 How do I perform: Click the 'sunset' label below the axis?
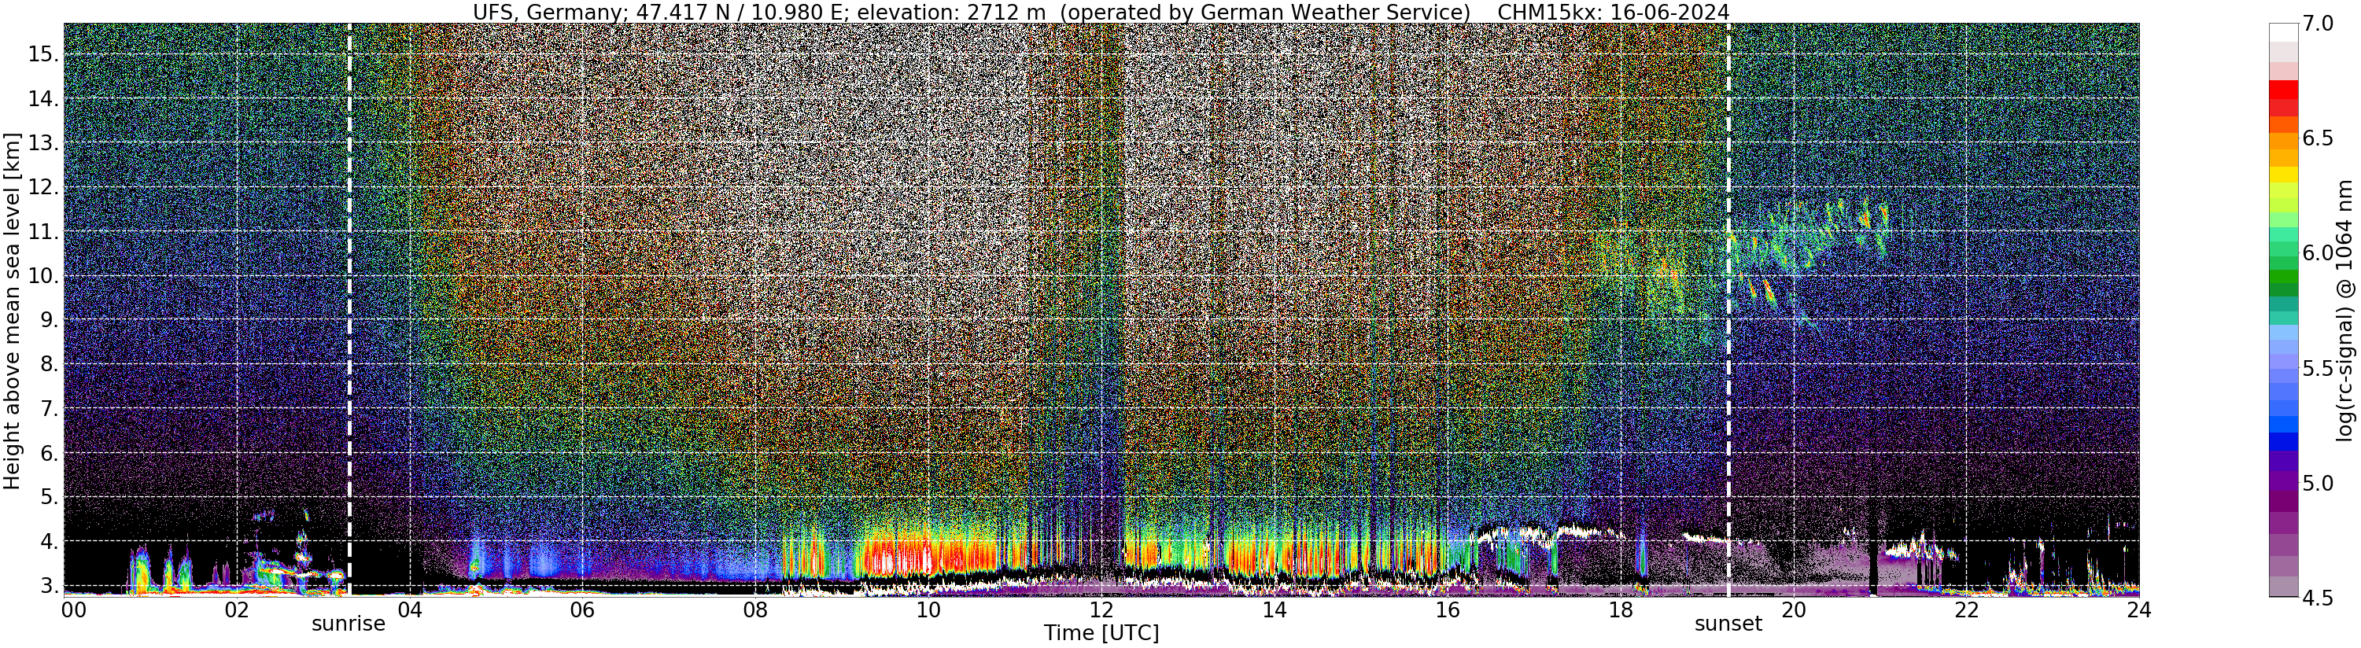click(1728, 624)
